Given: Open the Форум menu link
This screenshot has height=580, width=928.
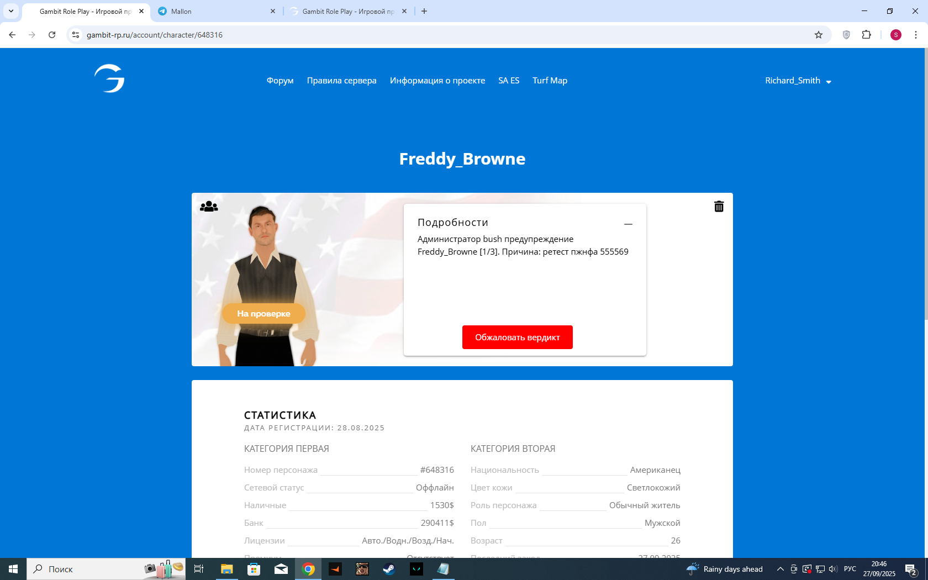Looking at the screenshot, I should (280, 81).
